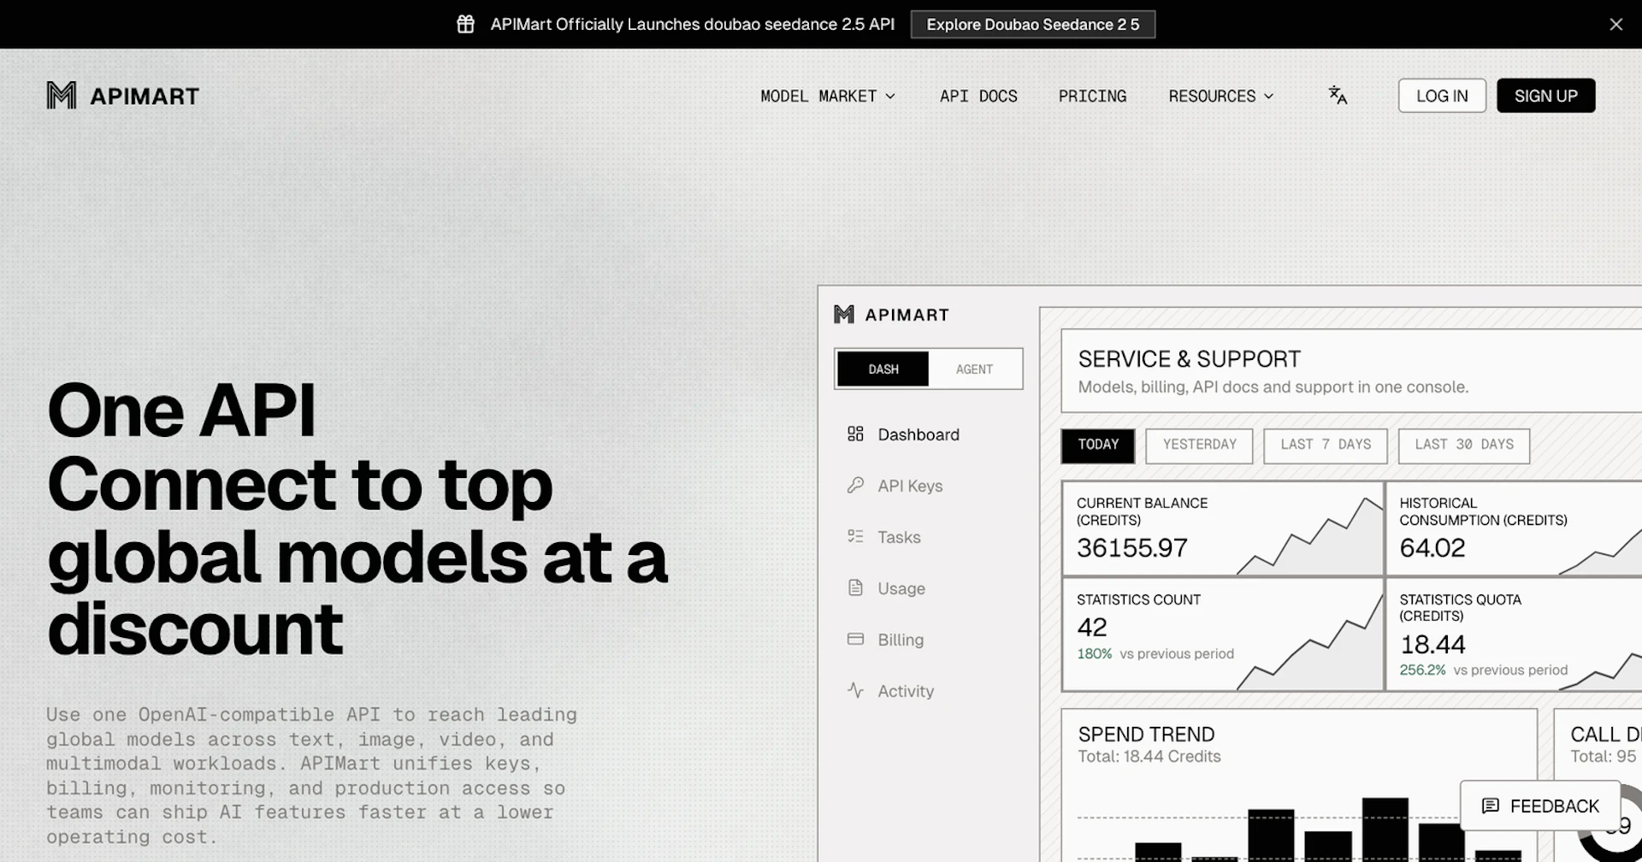Image resolution: width=1642 pixels, height=862 pixels.
Task: Select the Yesterday time range tab
Action: 1199,446
